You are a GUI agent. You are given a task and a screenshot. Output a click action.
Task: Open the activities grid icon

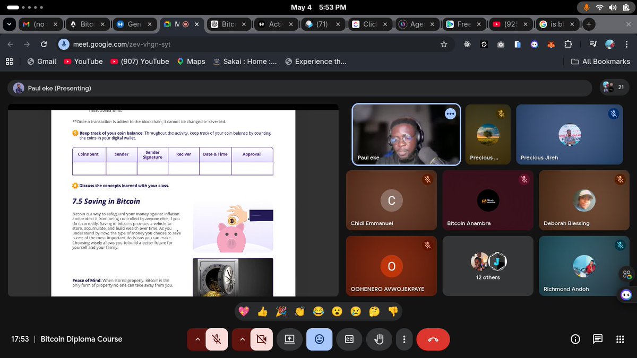pos(620,339)
